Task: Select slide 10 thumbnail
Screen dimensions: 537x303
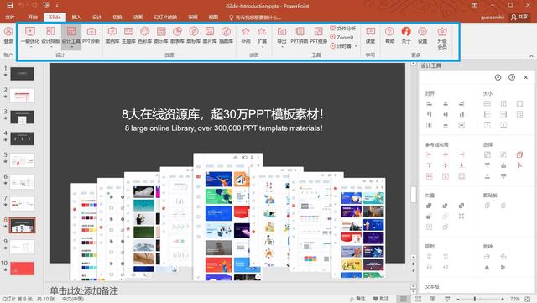Action: point(23,269)
